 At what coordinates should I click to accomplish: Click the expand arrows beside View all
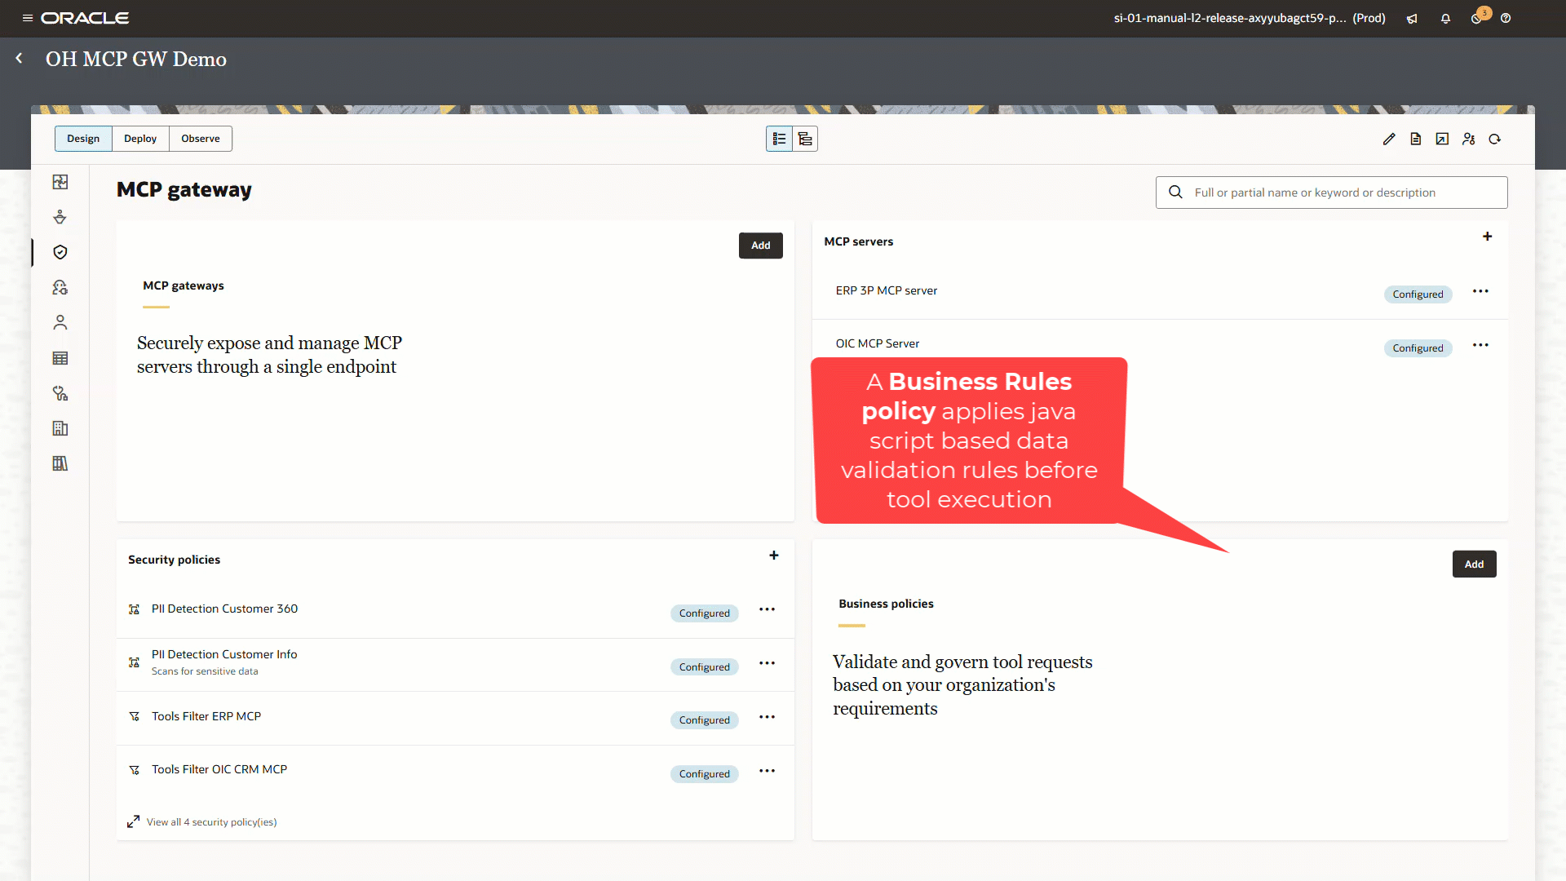pos(133,821)
